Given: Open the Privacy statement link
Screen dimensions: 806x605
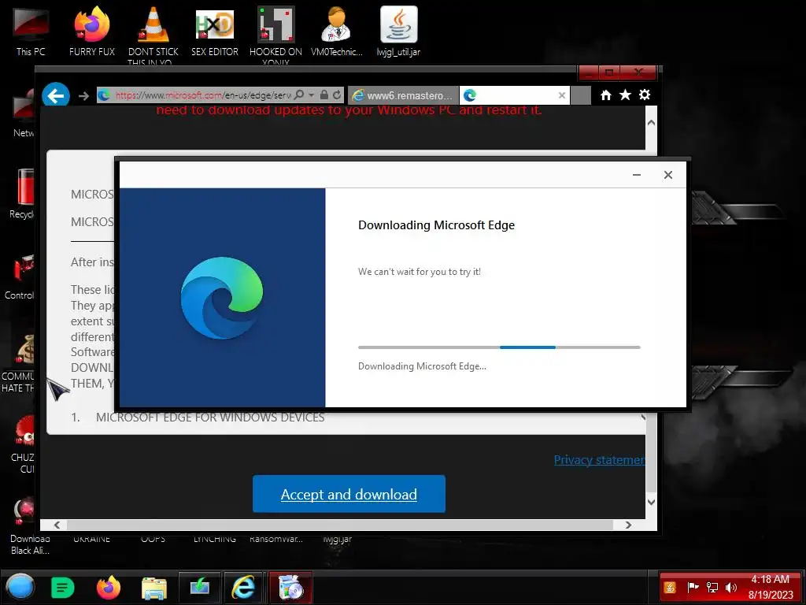Looking at the screenshot, I should (599, 459).
